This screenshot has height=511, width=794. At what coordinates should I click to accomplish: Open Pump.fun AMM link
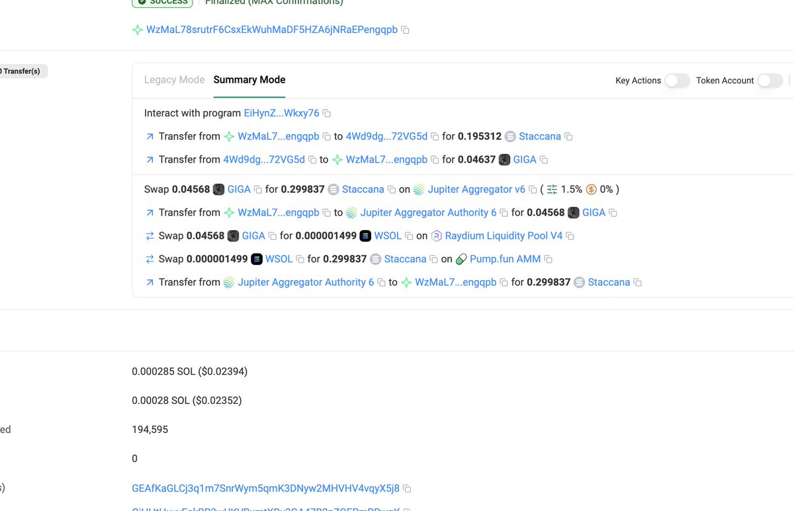pos(506,258)
